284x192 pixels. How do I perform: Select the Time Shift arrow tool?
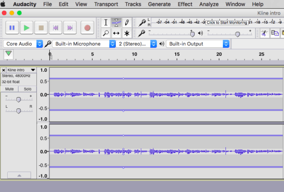[x=116, y=33]
